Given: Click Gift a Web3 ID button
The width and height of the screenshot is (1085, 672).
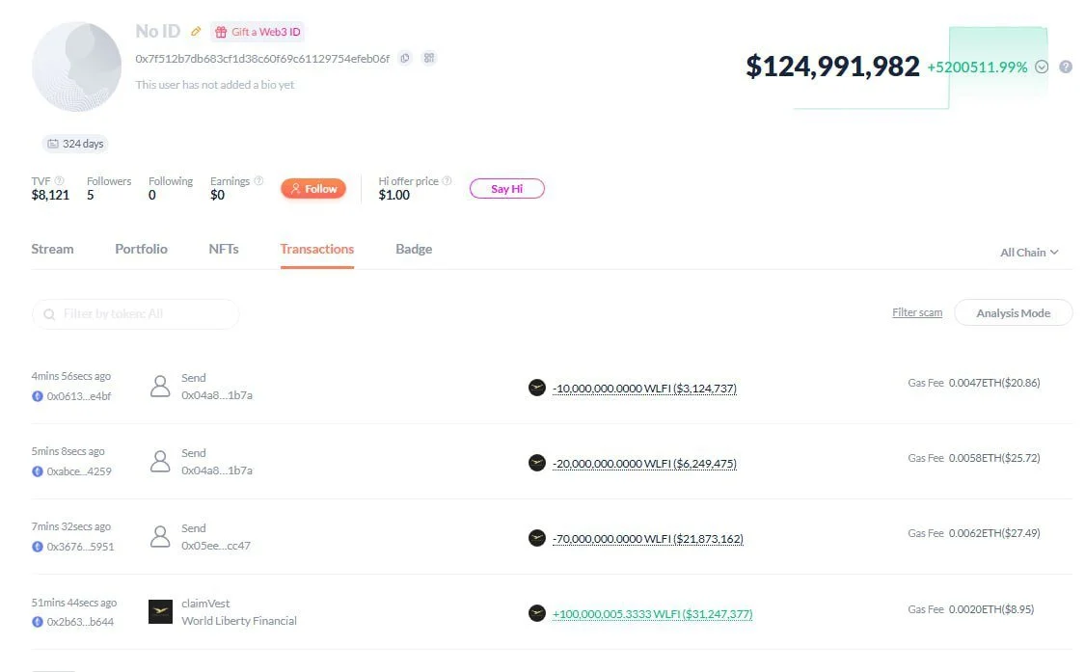Looking at the screenshot, I should (x=258, y=32).
